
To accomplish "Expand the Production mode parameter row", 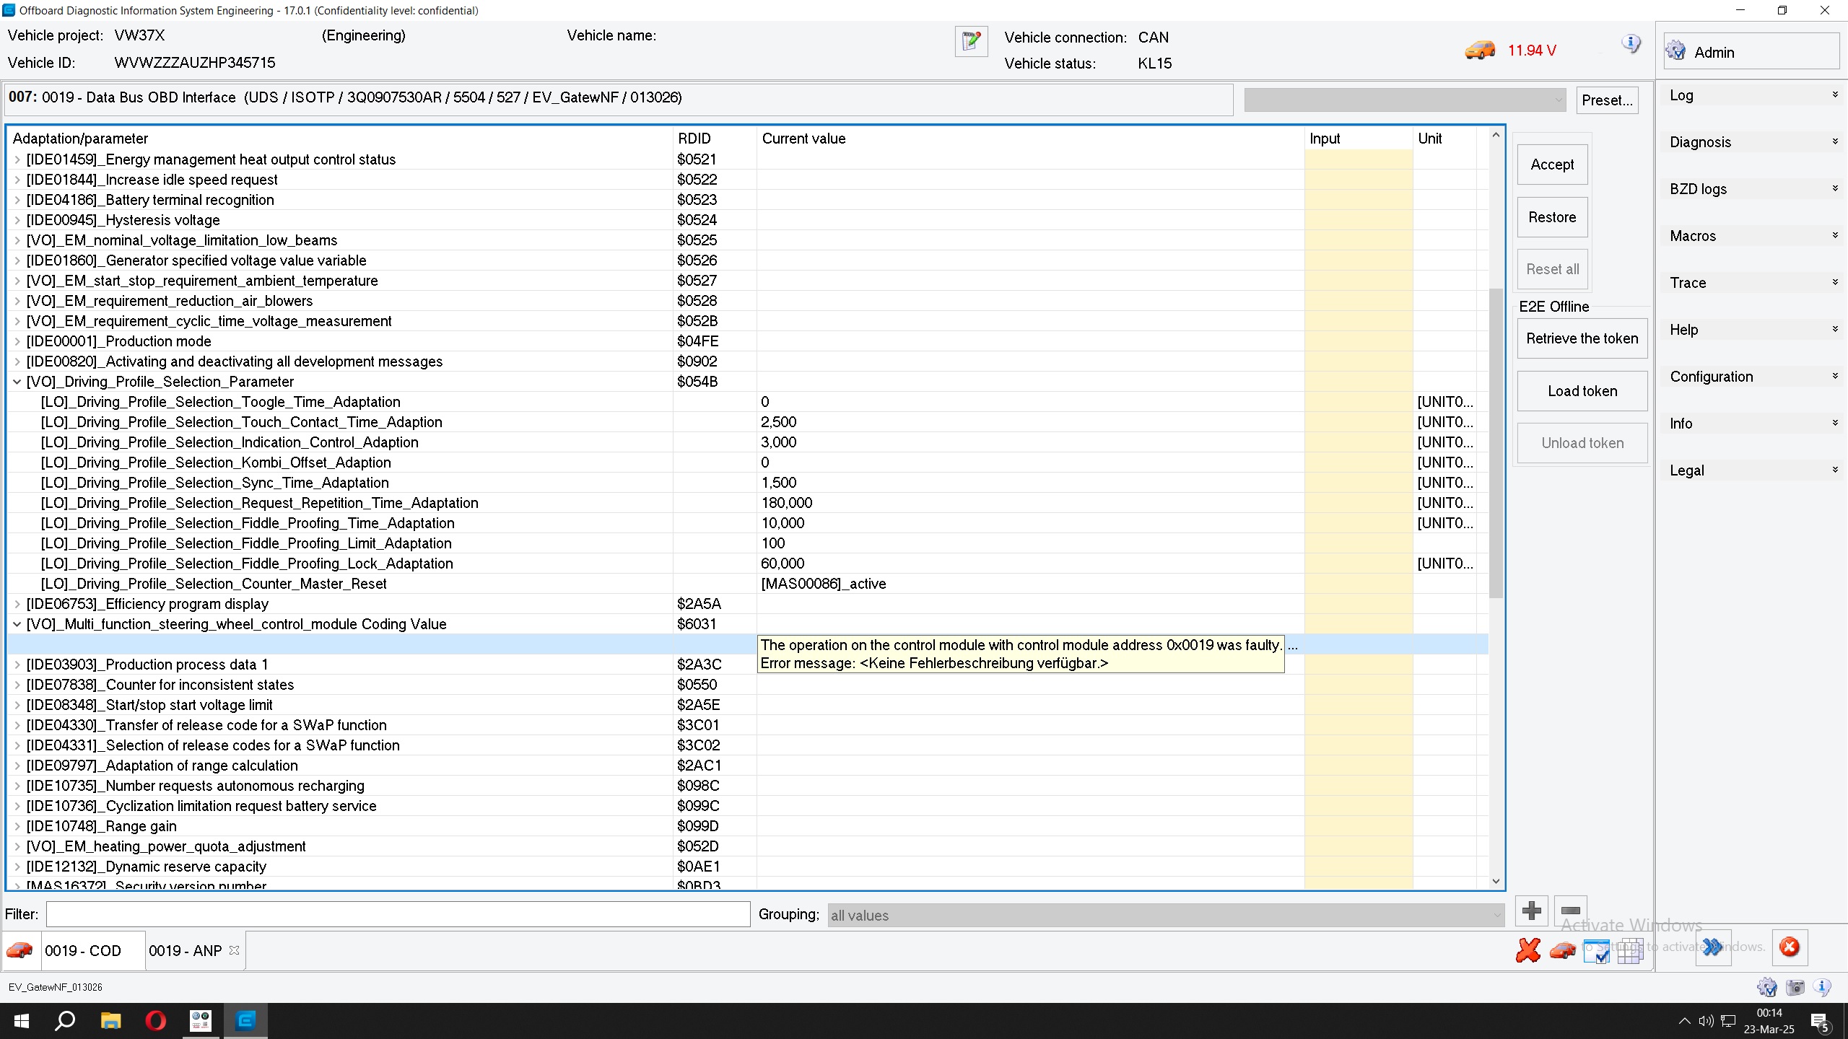I will [17, 341].
